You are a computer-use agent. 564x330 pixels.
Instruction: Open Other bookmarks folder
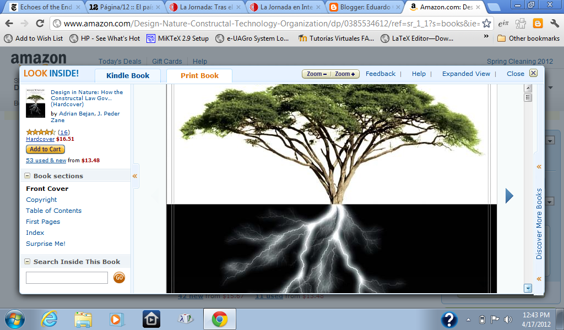click(528, 38)
